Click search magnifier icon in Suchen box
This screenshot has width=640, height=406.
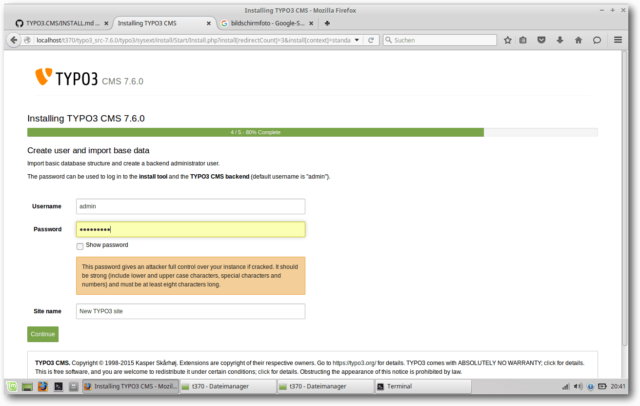pyautogui.click(x=388, y=40)
